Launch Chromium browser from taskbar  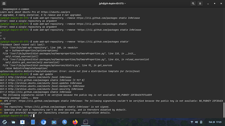[x=43, y=122]
